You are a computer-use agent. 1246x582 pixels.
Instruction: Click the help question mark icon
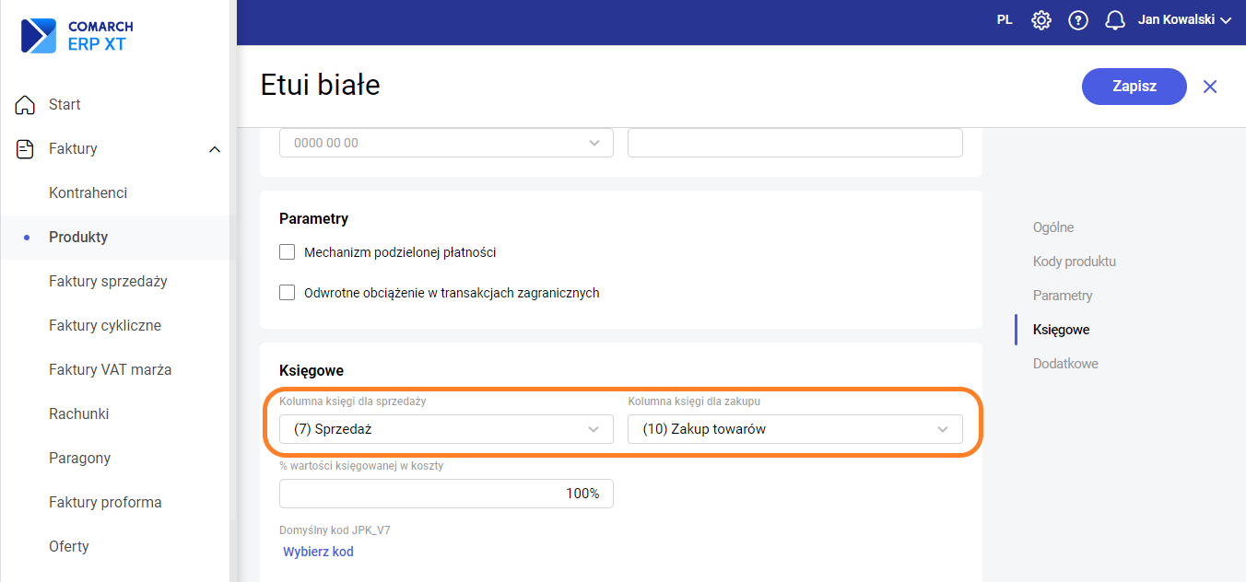click(1078, 20)
